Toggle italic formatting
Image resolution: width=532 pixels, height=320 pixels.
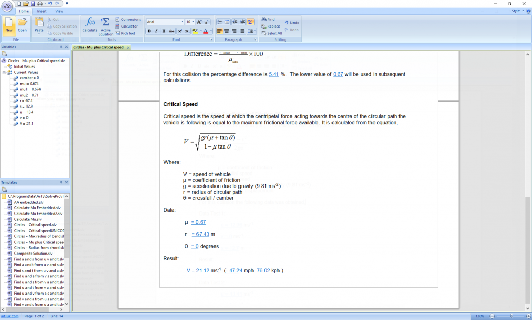click(x=156, y=31)
